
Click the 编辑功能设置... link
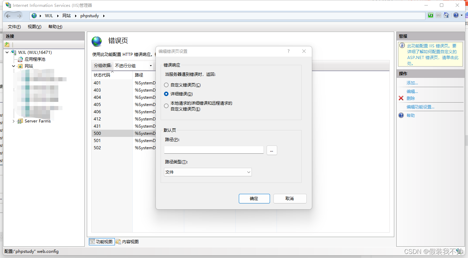click(420, 107)
